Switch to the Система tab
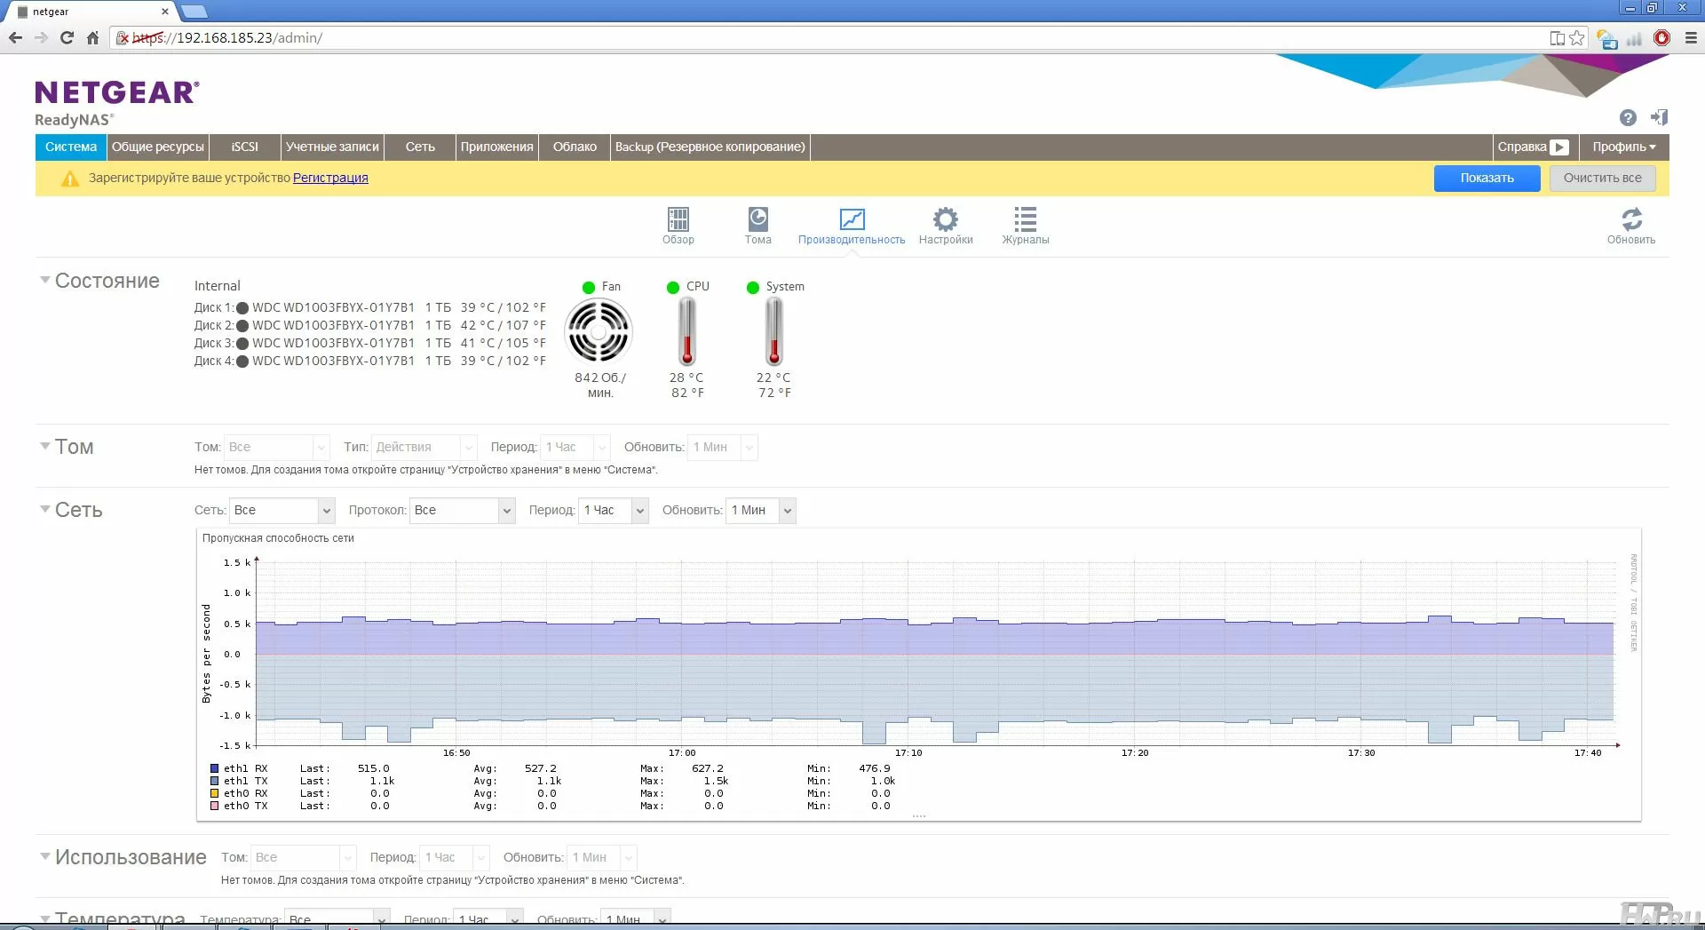This screenshot has height=930, width=1705. click(x=71, y=147)
